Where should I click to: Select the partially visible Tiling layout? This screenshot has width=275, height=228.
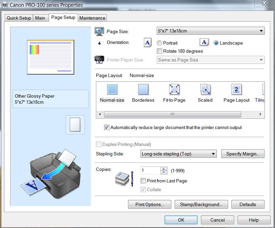(260, 93)
